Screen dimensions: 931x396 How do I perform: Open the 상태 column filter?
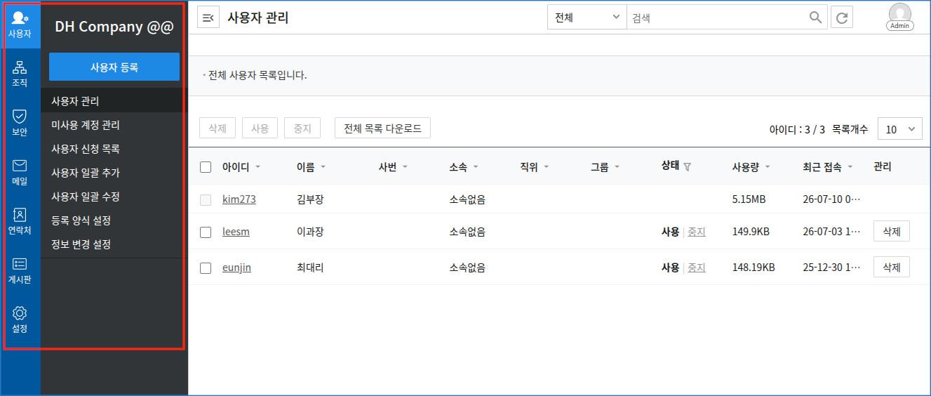687,167
